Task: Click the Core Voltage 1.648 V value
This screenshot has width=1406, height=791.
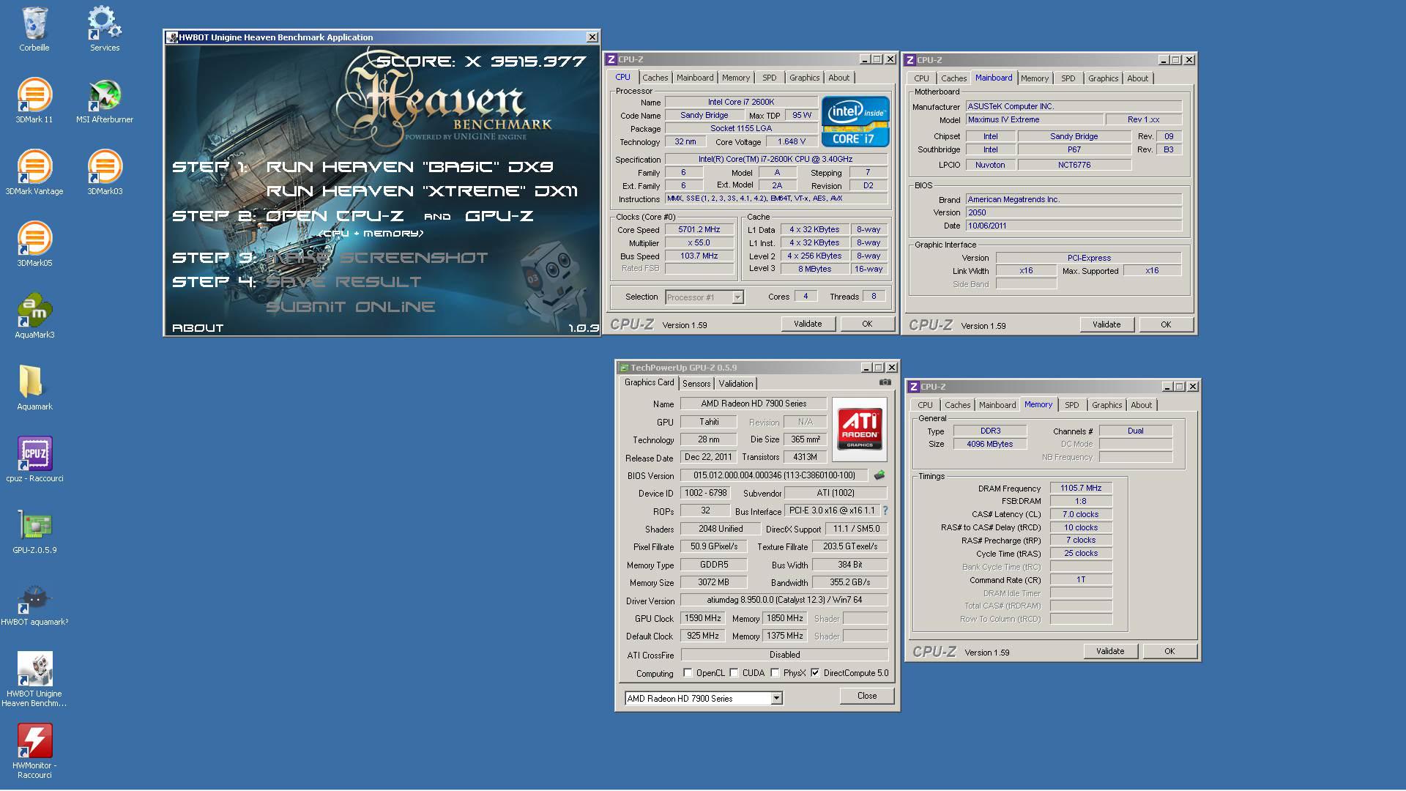Action: [792, 141]
